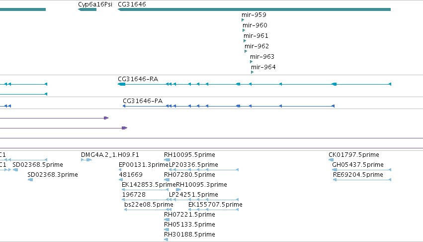The width and height of the screenshot is (423, 242).
Task: Select the EK155707.5prime label
Action: pyautogui.click(x=215, y=205)
